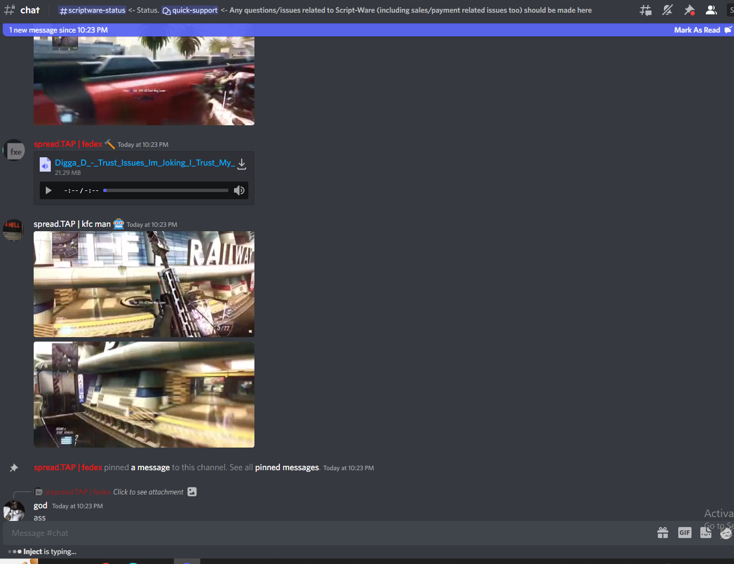Jump to 'a message' in pinned notice

pyautogui.click(x=150, y=467)
